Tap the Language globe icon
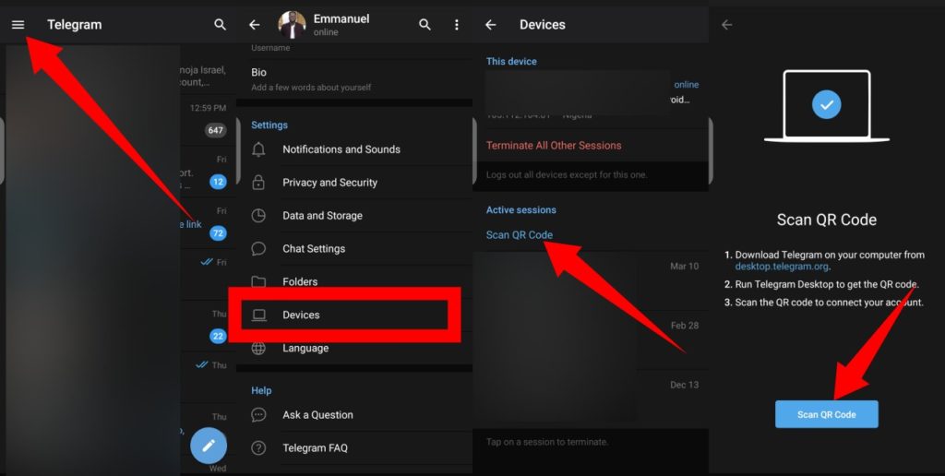Image resolution: width=945 pixels, height=476 pixels. [258, 349]
